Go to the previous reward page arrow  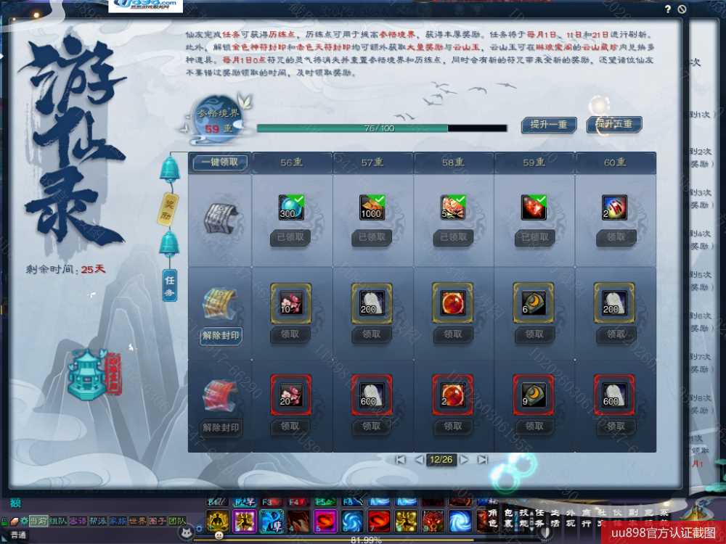pos(418,459)
